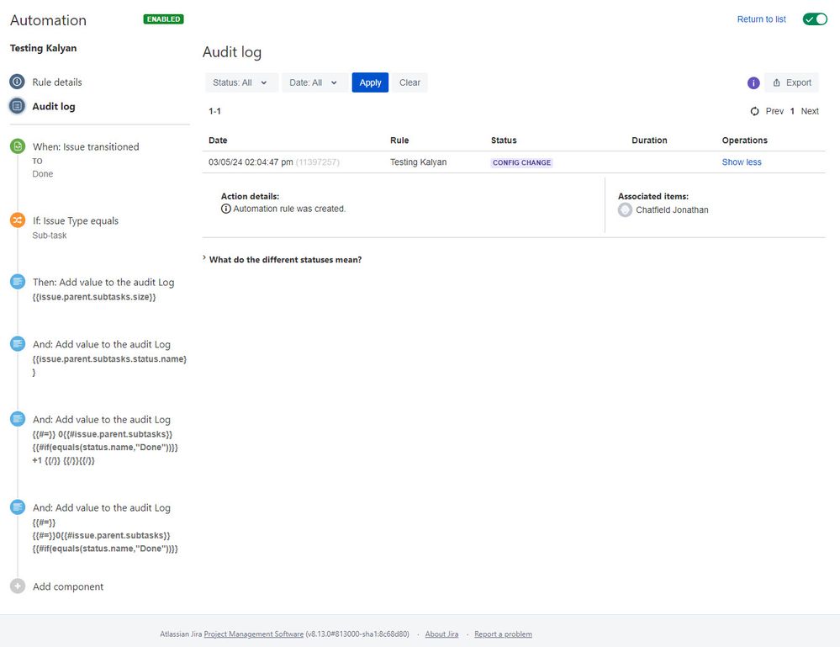Viewport: 840px width, 647px height.
Task: Select the subtasks.status.name audit Log action
Action: 109,358
